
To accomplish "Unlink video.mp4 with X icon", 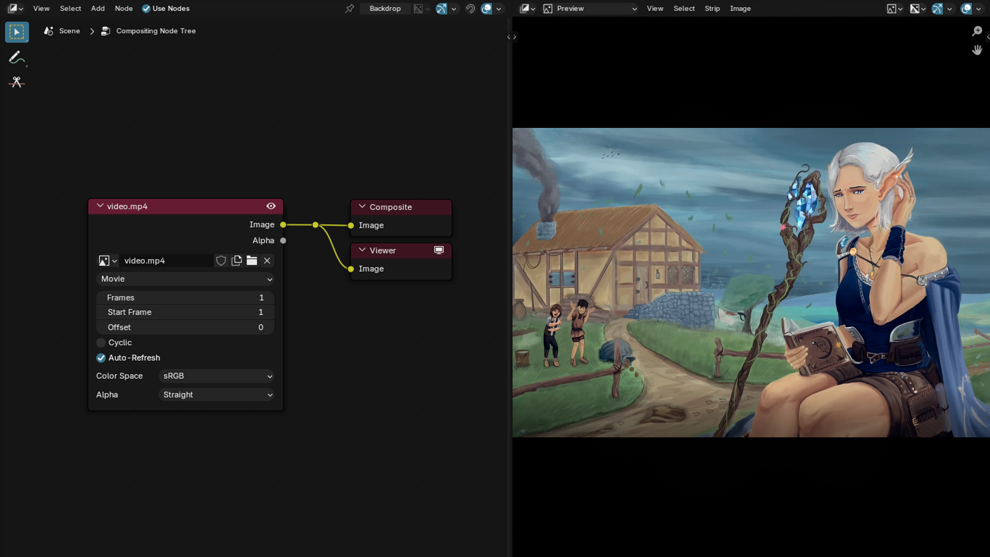I will [267, 261].
